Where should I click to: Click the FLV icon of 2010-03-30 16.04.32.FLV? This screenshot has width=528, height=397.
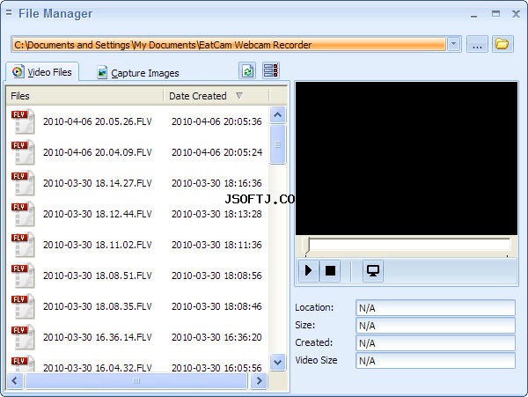23,364
